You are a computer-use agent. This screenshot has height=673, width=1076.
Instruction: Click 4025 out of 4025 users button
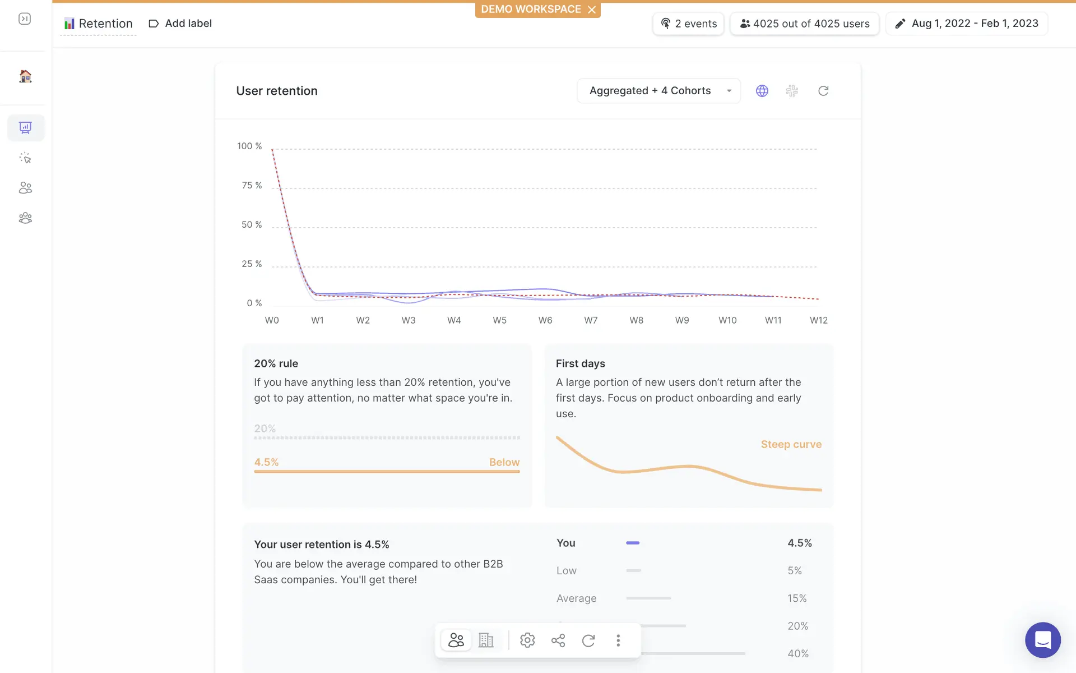(804, 24)
